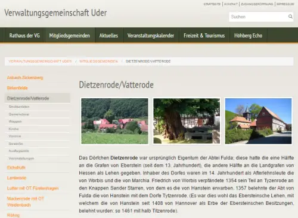298x218 pixels.
Task: Open the Gewerbe subpage
Action: 15,144
